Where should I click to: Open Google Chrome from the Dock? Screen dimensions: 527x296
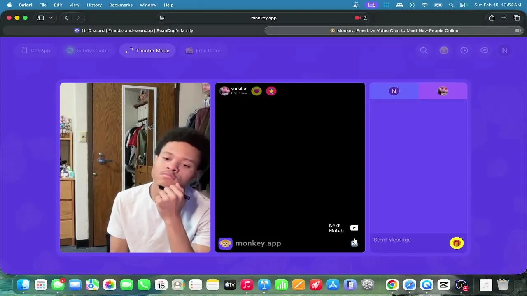[392, 284]
